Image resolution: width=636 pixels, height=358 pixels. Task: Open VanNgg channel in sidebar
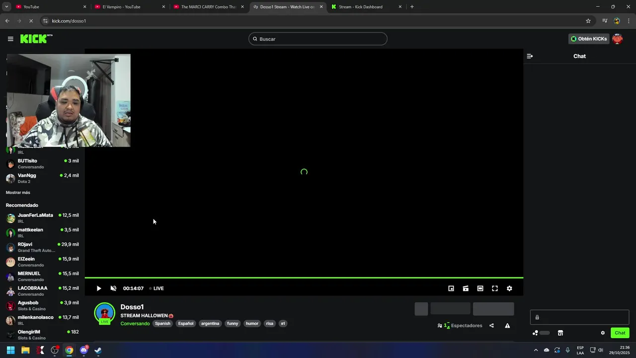[42, 178]
